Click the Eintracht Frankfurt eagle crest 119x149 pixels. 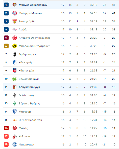pyautogui.click(x=15, y=38)
